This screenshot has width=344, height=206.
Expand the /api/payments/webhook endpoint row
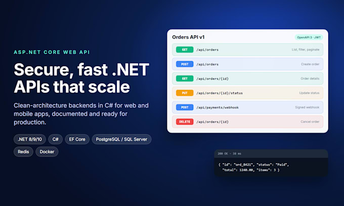click(247, 107)
